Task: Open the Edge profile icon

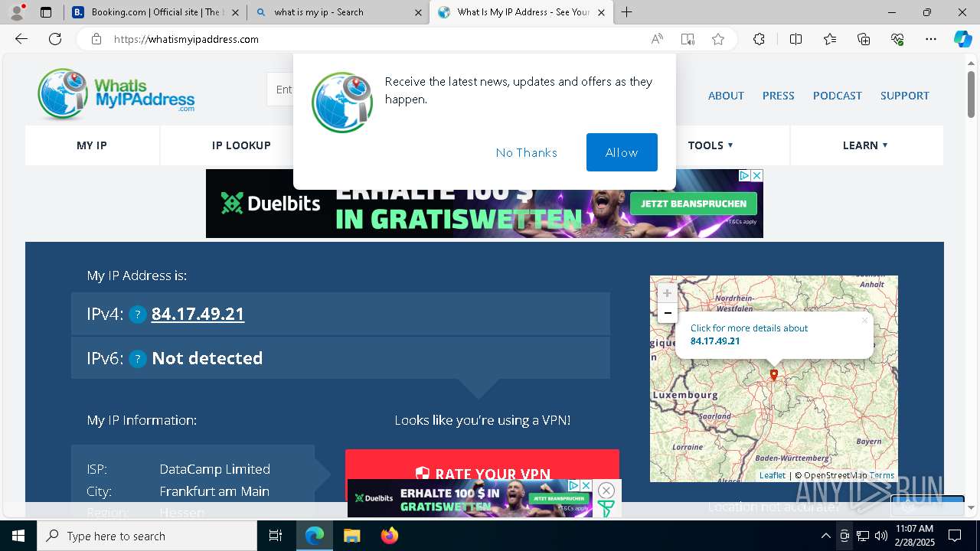Action: pos(17,12)
